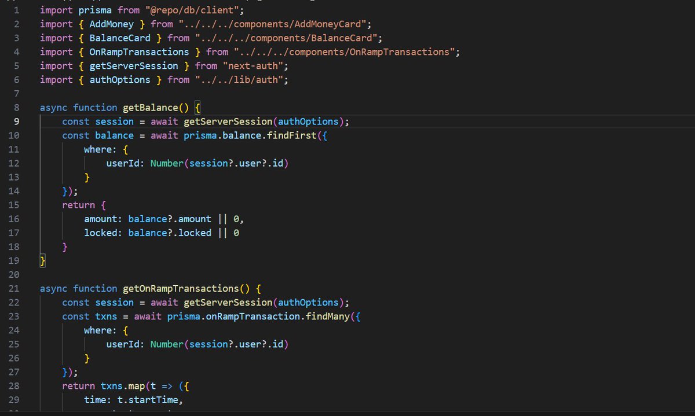Click the balance variable declared on line 10
695x416 pixels.
[x=114, y=135]
